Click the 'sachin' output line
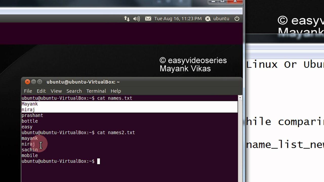This screenshot has width=324, height=182. pyautogui.click(x=30, y=150)
